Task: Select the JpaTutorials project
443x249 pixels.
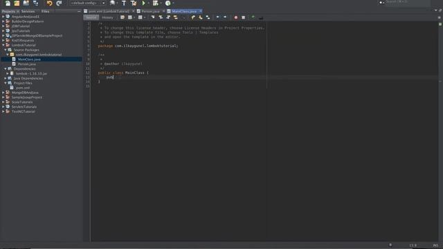Action: [x=21, y=31]
